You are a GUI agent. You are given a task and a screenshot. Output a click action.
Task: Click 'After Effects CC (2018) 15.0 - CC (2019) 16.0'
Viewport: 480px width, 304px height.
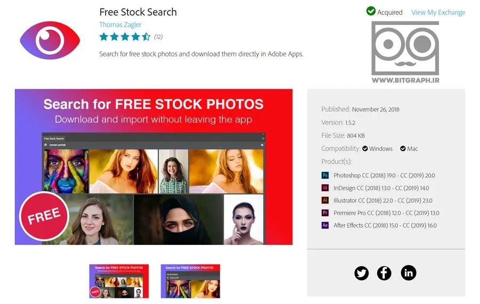point(385,226)
